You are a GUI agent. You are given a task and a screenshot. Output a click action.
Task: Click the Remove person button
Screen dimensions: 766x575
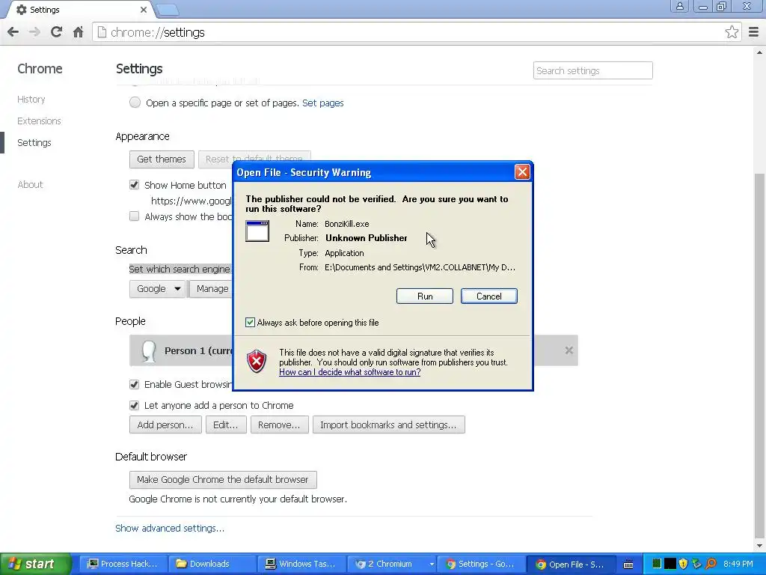click(279, 425)
